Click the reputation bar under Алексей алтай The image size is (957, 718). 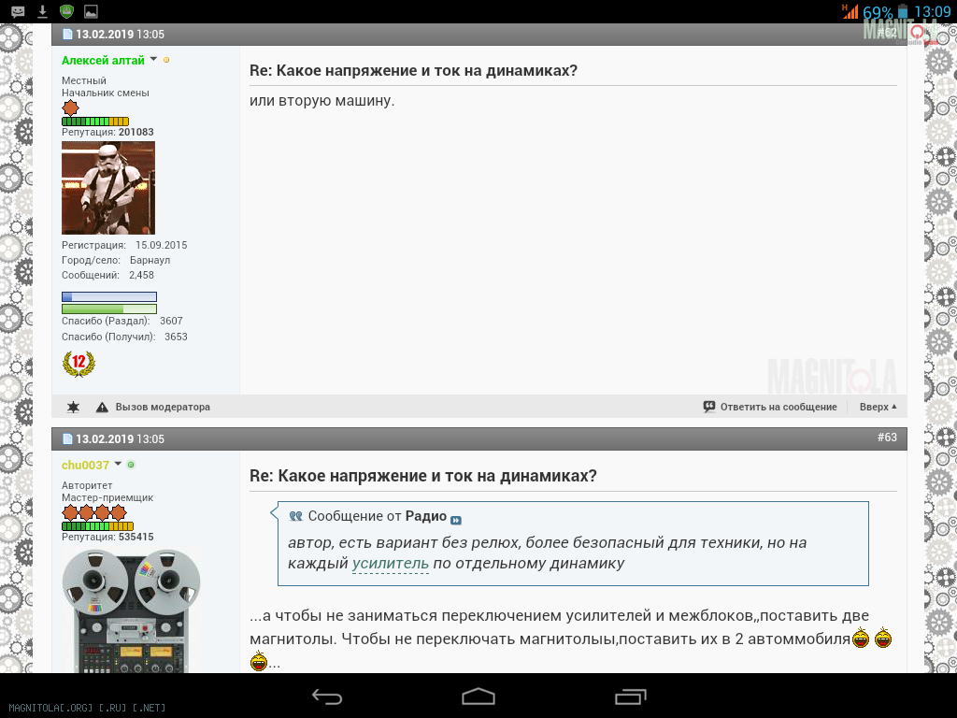point(95,122)
